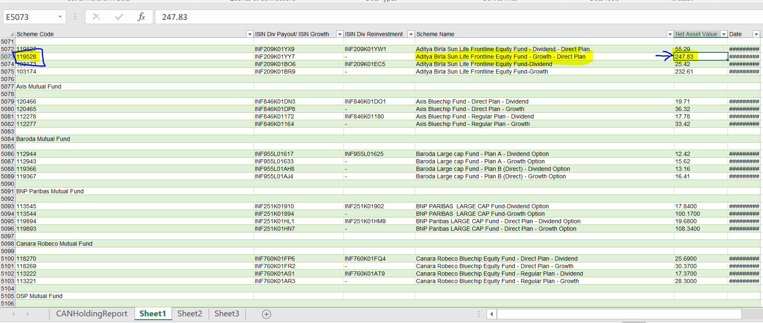Select the 100.1700 NAV cell
The width and height of the screenshot is (763, 323).
click(x=701, y=214)
